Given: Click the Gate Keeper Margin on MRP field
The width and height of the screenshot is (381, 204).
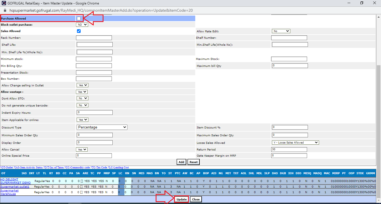Looking at the screenshot, I should tap(289, 156).
